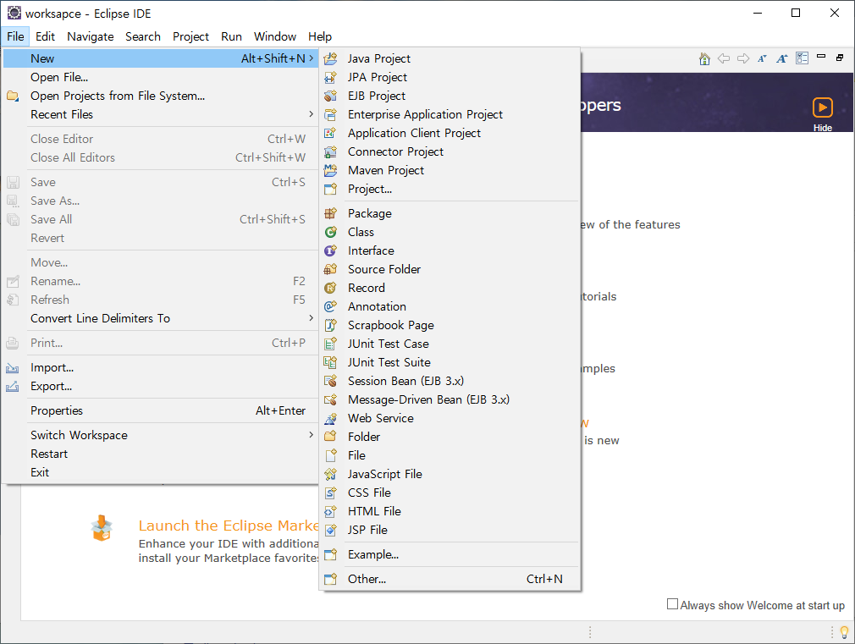Image resolution: width=855 pixels, height=644 pixels.
Task: Expand the Recent Files submenu
Action: (161, 114)
